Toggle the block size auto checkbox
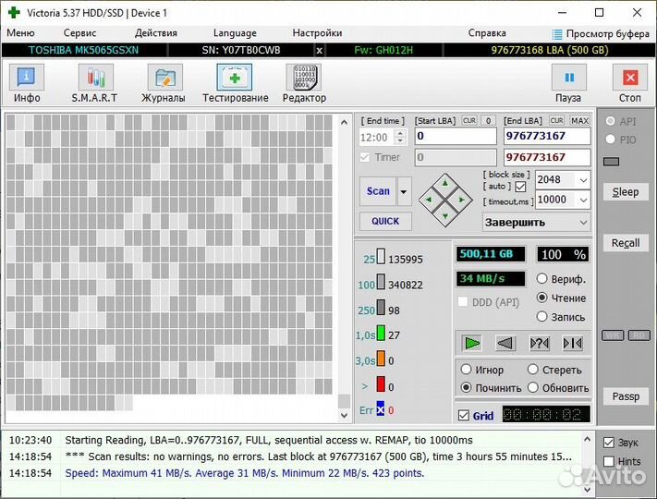The width and height of the screenshot is (657, 499). tap(520, 187)
